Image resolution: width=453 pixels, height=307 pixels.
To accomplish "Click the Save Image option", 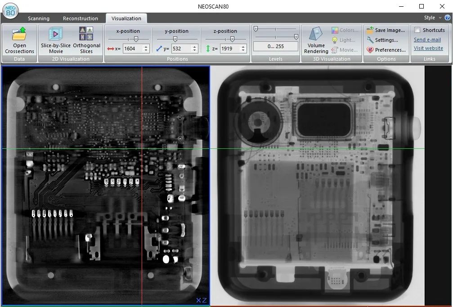I will tap(386, 30).
